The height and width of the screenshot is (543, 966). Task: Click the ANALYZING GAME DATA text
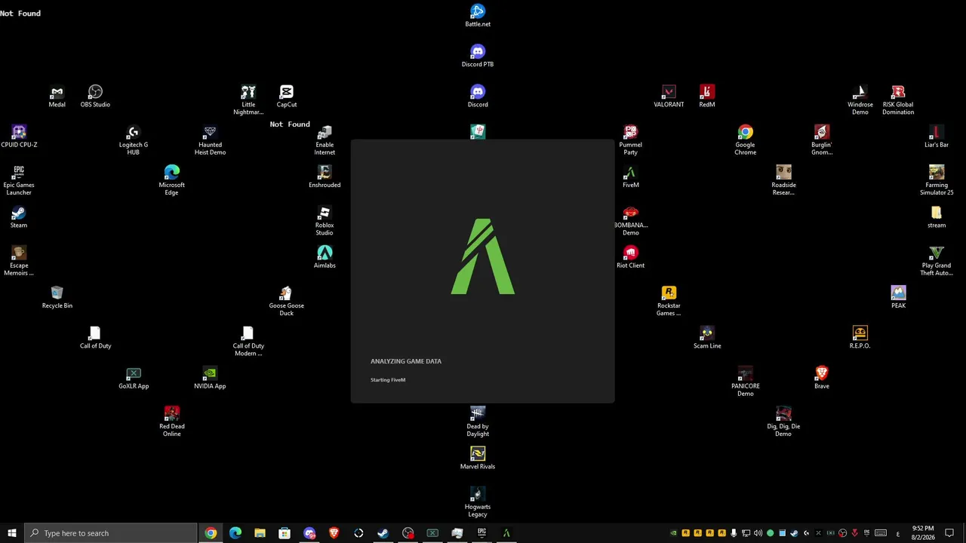[x=406, y=361]
